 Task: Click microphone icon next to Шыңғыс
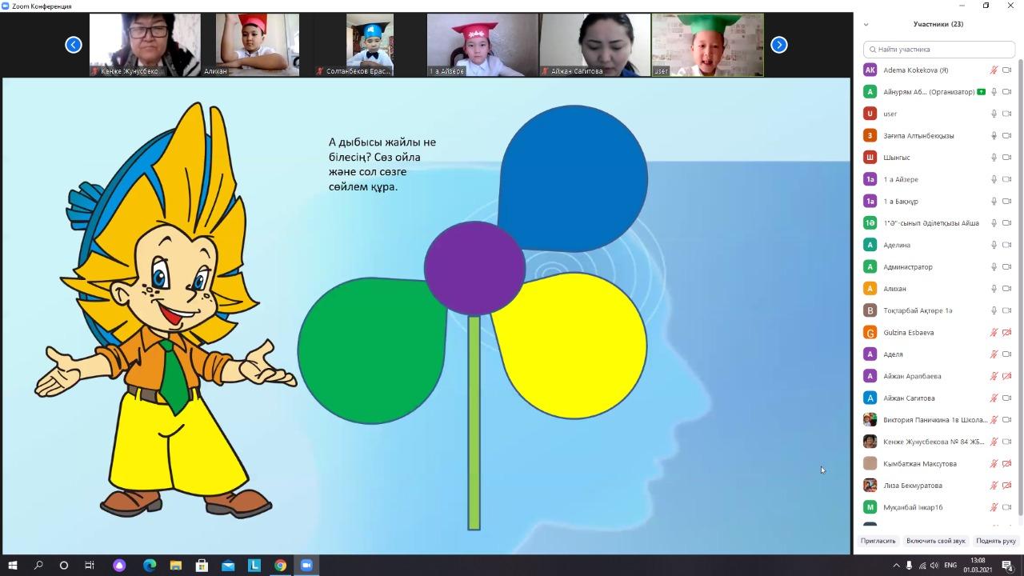994,158
